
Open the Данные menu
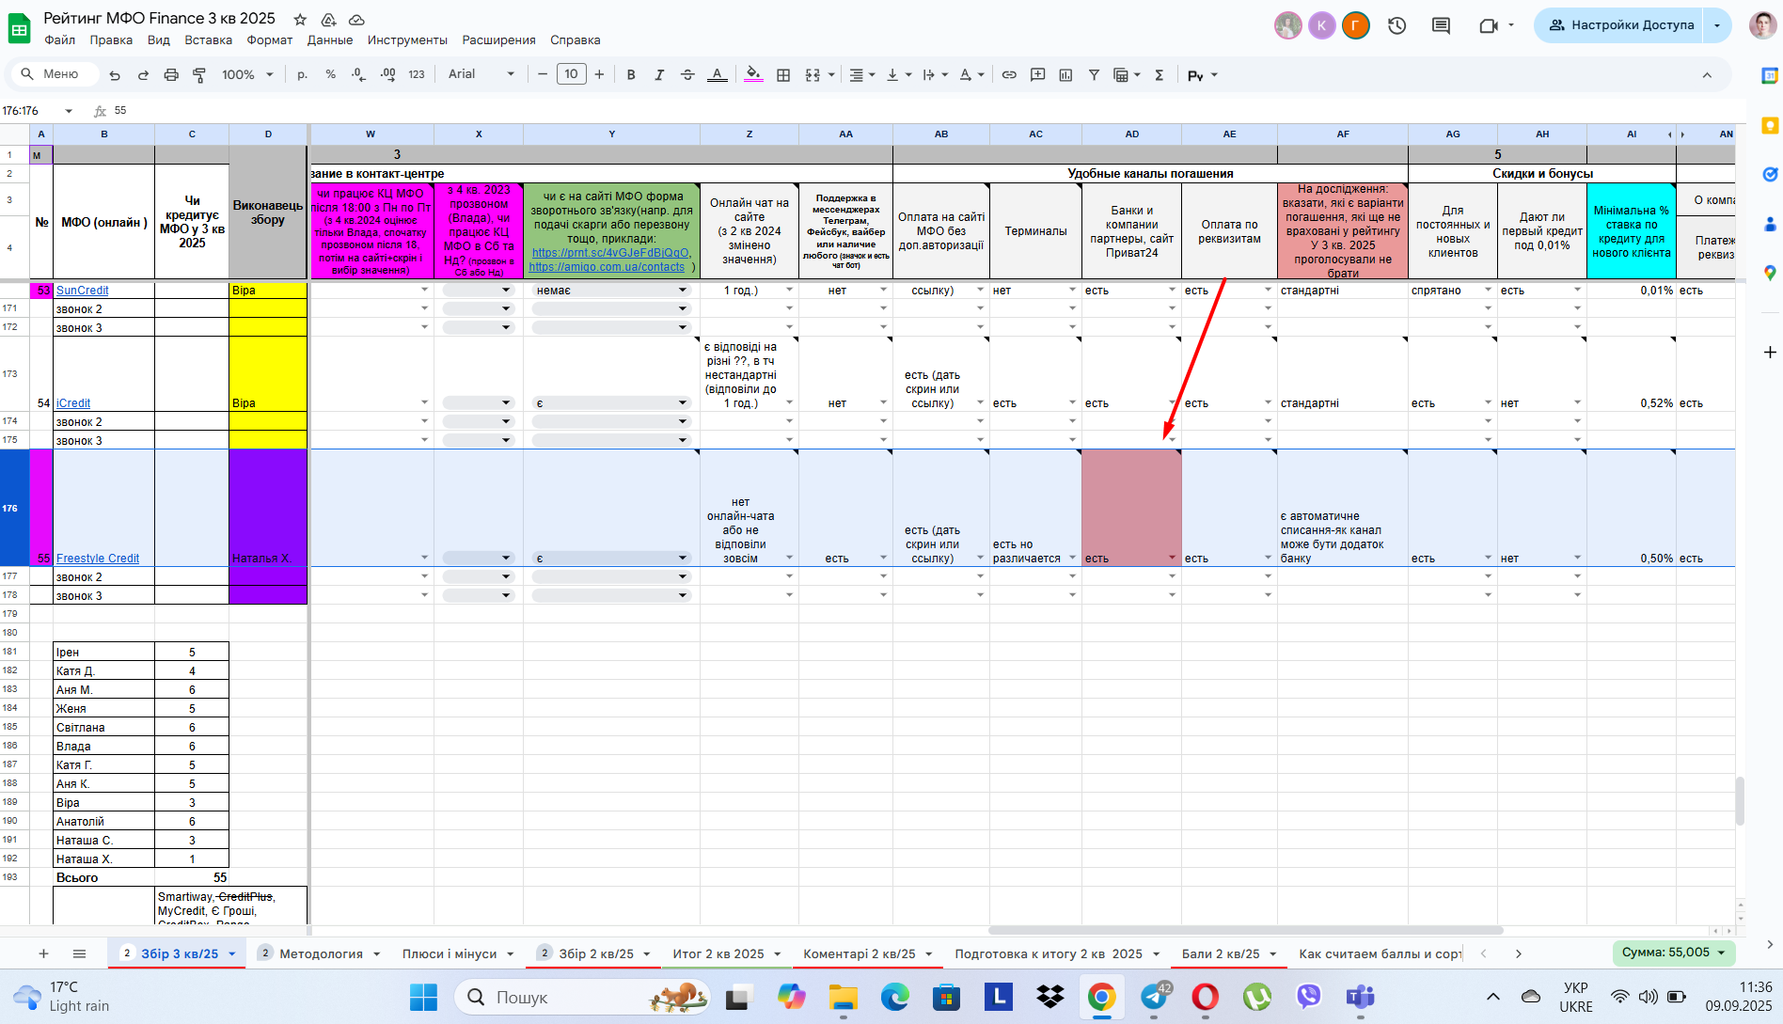tap(330, 40)
